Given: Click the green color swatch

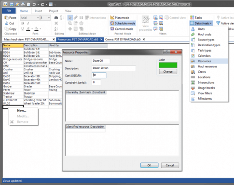Looking at the screenshot, I should (x=168, y=65).
